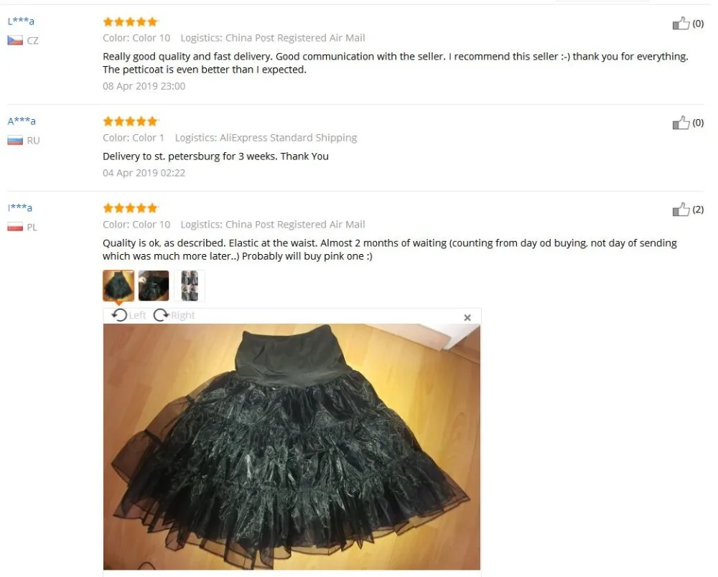Open the second review photo thumbnail
Viewport: 718px width, 577px height.
click(154, 286)
